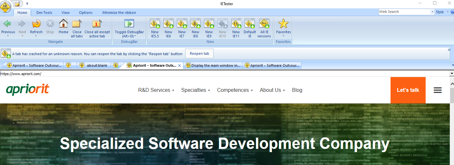
Task: Open a New IE5.5 tab
Action: [155, 28]
